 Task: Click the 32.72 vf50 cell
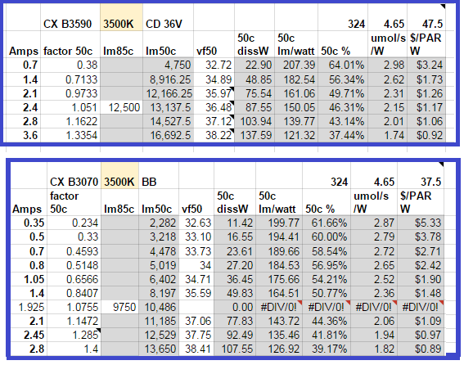[x=214, y=65]
